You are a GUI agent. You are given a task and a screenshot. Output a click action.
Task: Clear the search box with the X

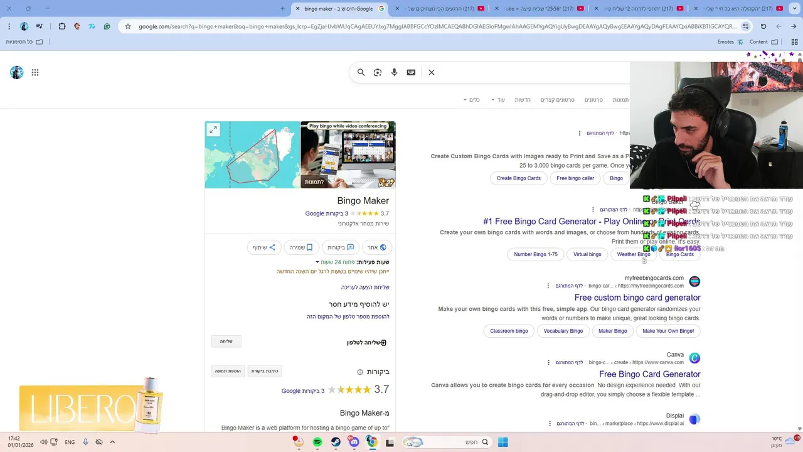[432, 72]
